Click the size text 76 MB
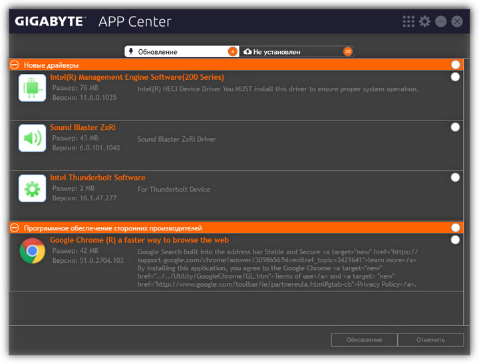Viewport: 479px width, 364px height. (x=89, y=88)
